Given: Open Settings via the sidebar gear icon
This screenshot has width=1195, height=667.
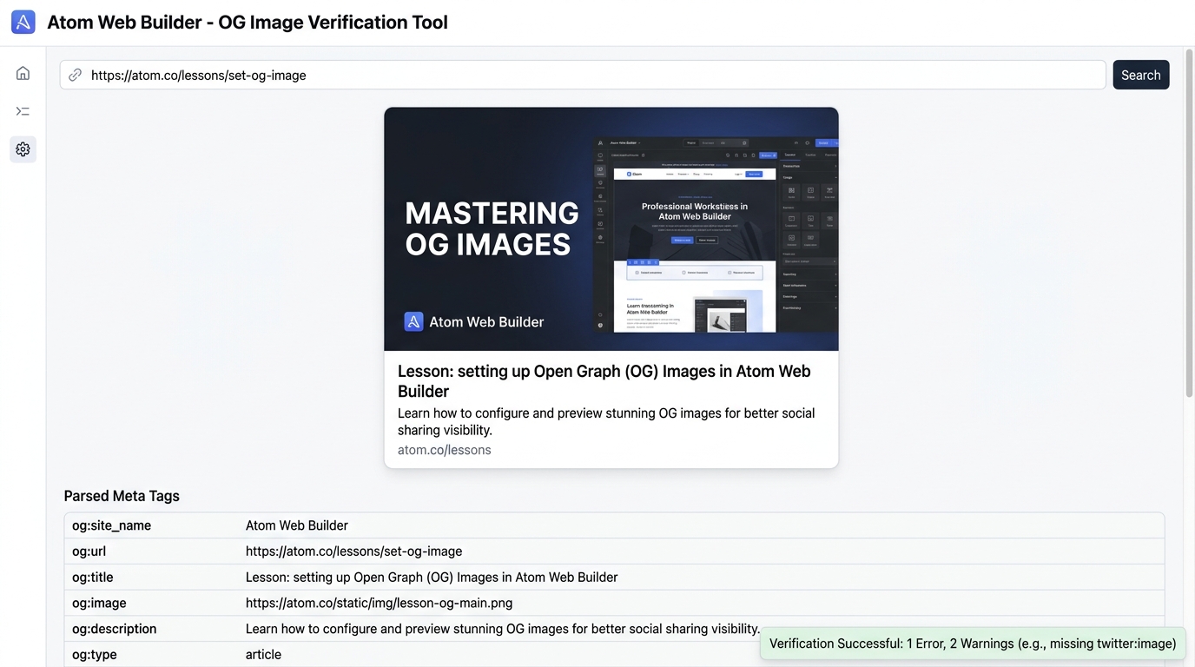Looking at the screenshot, I should pos(23,149).
